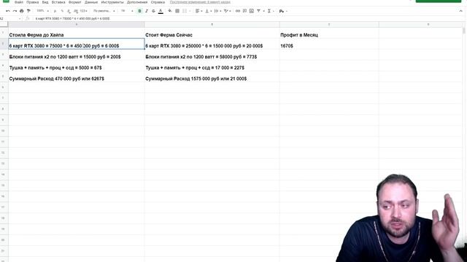Click the Print icon
The image size is (467, 262).
21,11
